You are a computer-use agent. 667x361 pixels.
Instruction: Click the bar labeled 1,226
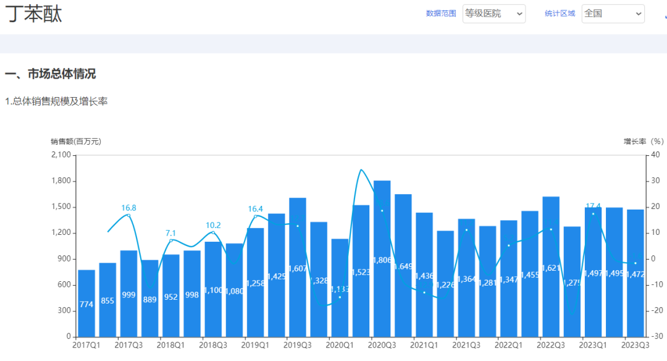coord(445,284)
